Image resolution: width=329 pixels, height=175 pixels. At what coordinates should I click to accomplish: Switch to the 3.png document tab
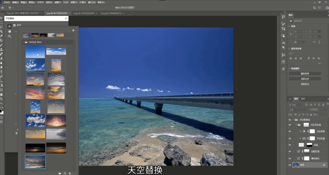tap(111, 13)
